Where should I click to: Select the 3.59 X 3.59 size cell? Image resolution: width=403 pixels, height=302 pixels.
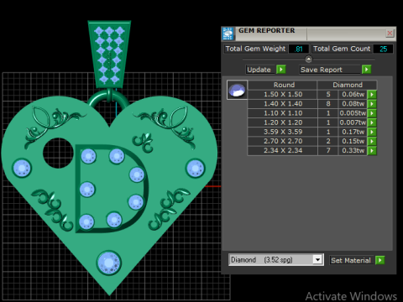click(283, 132)
